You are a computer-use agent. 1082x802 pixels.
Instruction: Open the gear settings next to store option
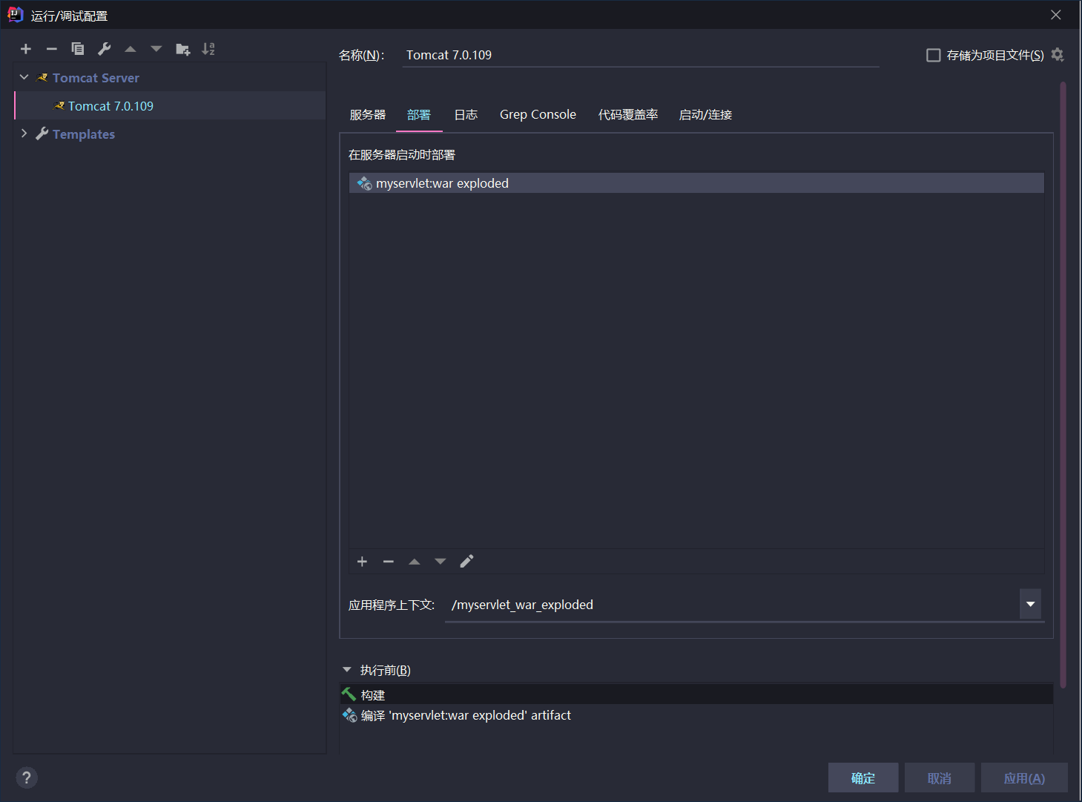[x=1058, y=55]
